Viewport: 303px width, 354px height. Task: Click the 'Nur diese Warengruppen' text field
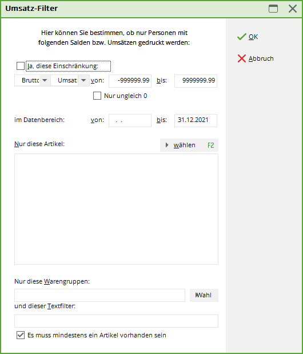100,295
